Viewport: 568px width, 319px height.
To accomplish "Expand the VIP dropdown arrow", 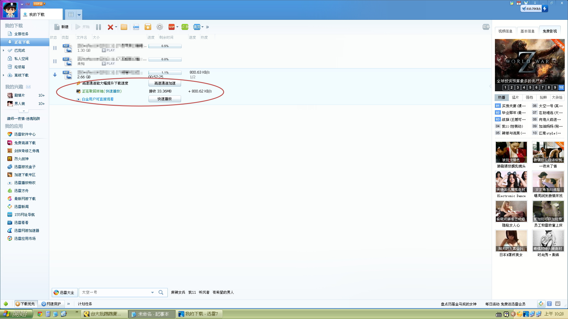I will 177,27.
